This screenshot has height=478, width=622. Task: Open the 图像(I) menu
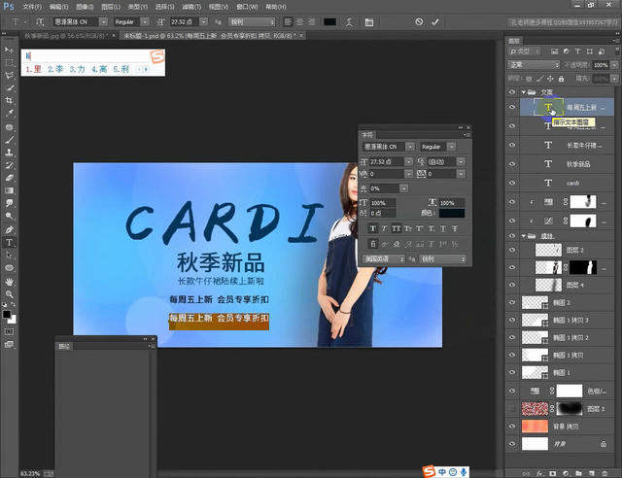click(x=85, y=7)
